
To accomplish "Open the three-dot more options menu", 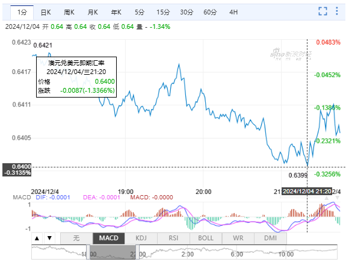I will pos(337,11).
